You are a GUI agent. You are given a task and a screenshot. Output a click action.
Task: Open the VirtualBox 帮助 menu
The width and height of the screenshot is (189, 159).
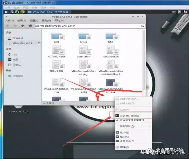pyautogui.click(x=52, y=8)
